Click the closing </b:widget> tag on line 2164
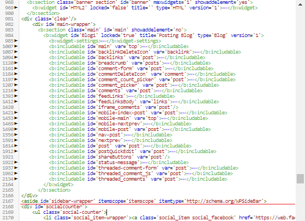 [58, 185]
